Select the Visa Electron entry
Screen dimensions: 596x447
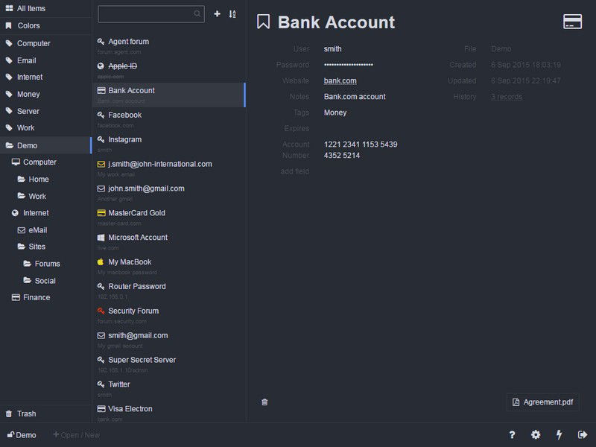click(x=169, y=413)
